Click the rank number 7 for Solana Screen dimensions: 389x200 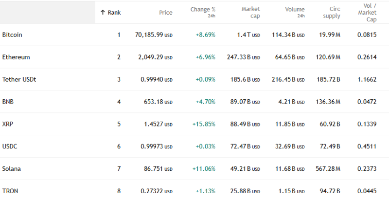(x=119, y=169)
